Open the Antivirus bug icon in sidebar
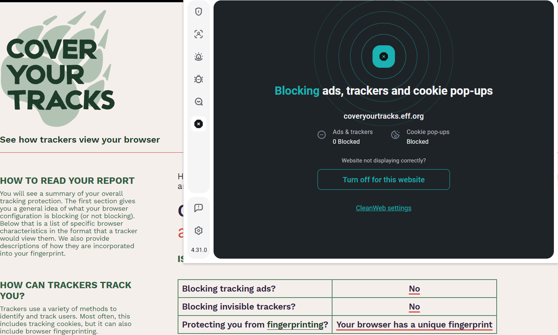 [x=199, y=79]
